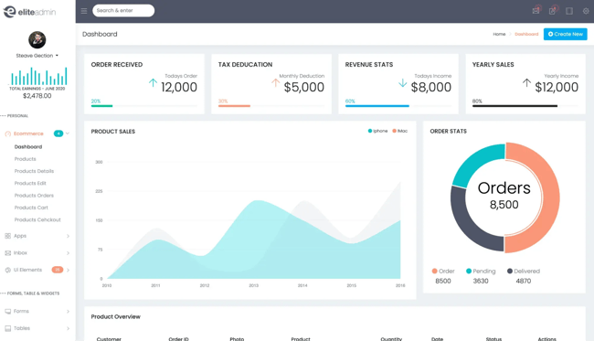Viewport: 594px width, 341px height.
Task: Click the Ecommerce sidebar icon
Action: click(x=7, y=133)
